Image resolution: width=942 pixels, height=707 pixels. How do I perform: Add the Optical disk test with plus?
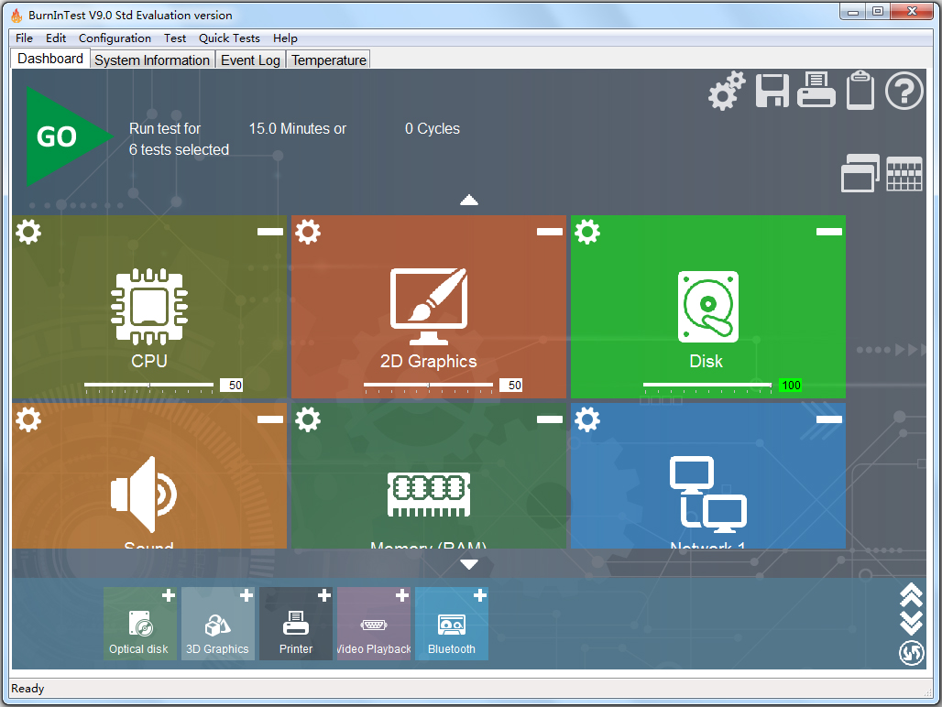pyautogui.click(x=169, y=595)
